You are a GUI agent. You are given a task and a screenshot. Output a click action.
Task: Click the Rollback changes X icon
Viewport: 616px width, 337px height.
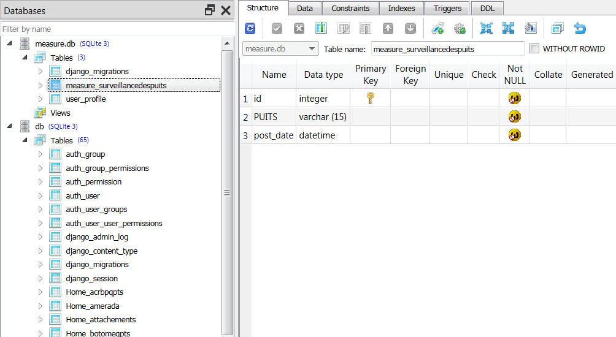pos(299,28)
